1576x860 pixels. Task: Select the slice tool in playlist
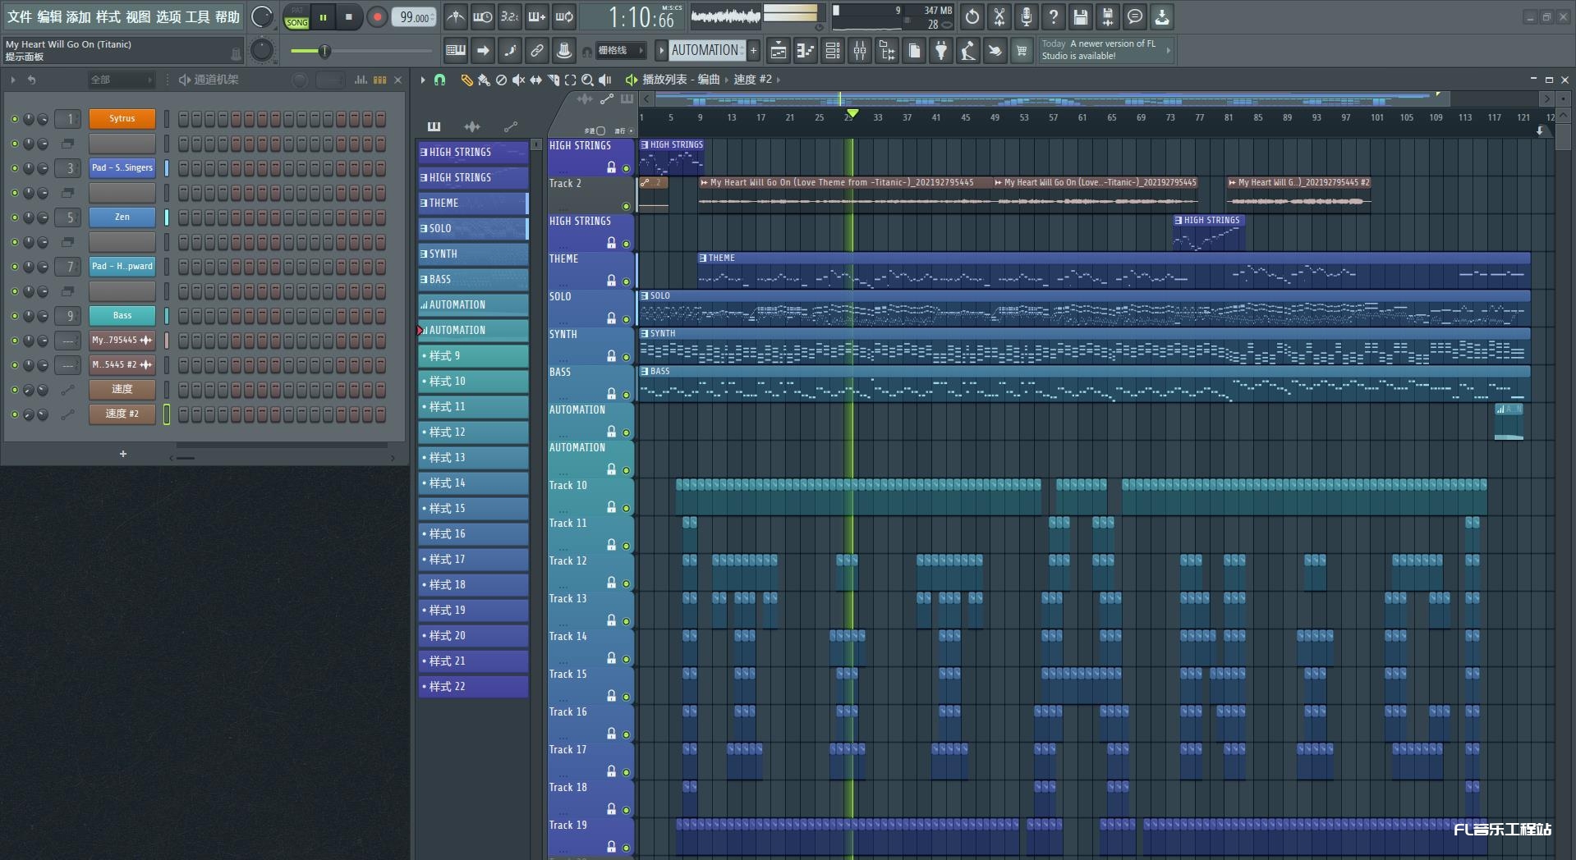click(553, 80)
